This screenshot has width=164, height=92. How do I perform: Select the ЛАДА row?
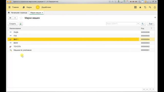[81, 32]
